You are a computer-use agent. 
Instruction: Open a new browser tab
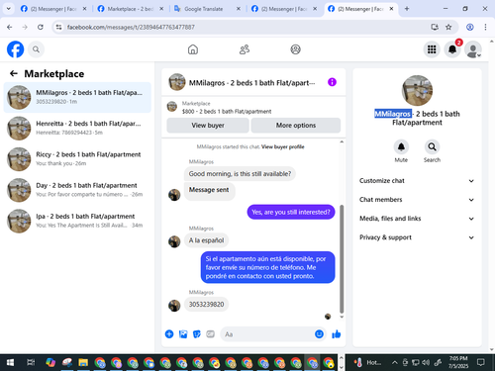pyautogui.click(x=407, y=9)
